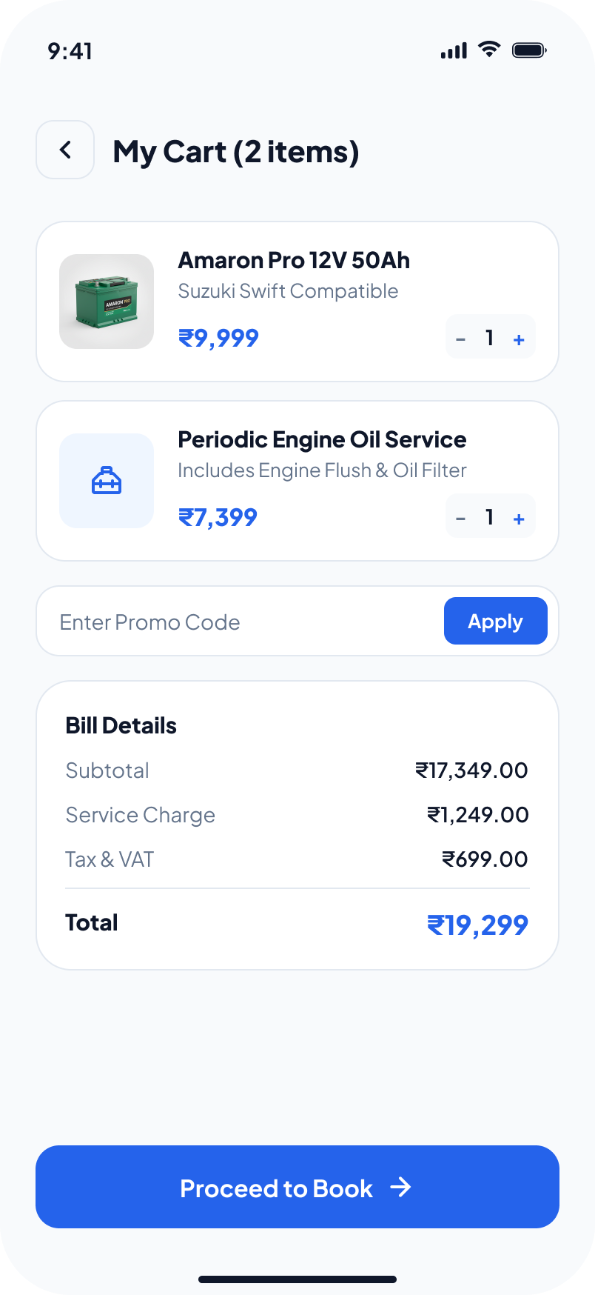Tap the arrow on Proceed to Book
This screenshot has height=1295, width=595.
(x=401, y=1188)
